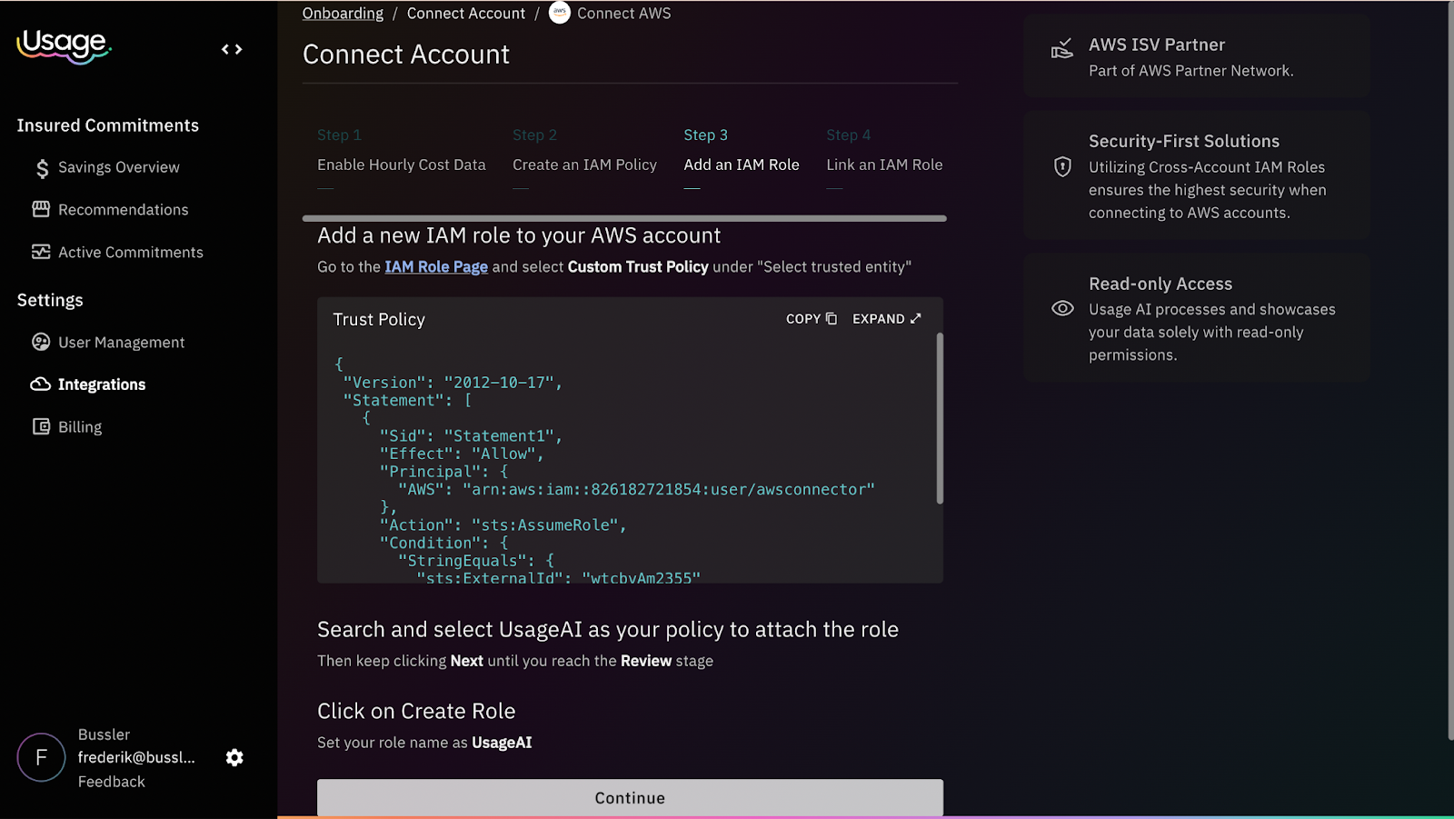Click the AWS principal ARN line

pyautogui.click(x=636, y=489)
